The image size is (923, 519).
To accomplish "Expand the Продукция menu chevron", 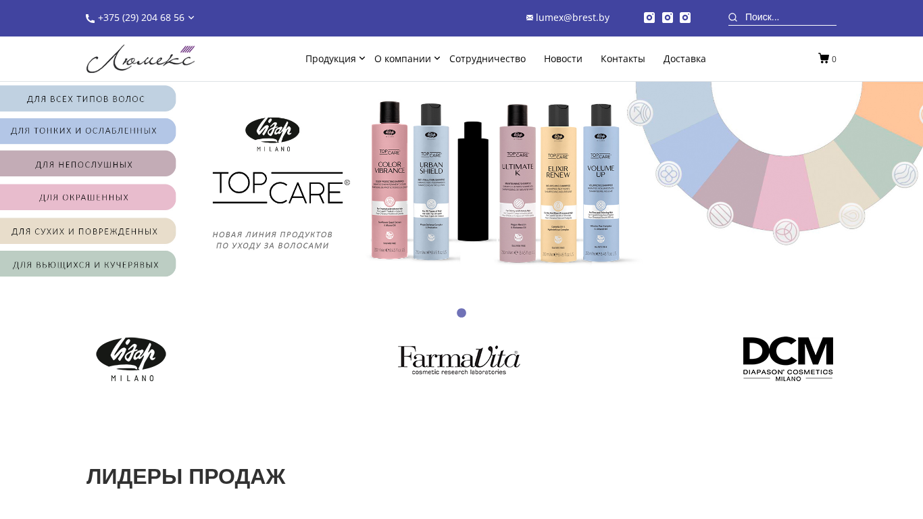I will pos(362,59).
